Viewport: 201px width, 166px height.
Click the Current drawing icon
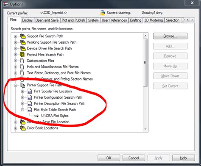point(103,13)
